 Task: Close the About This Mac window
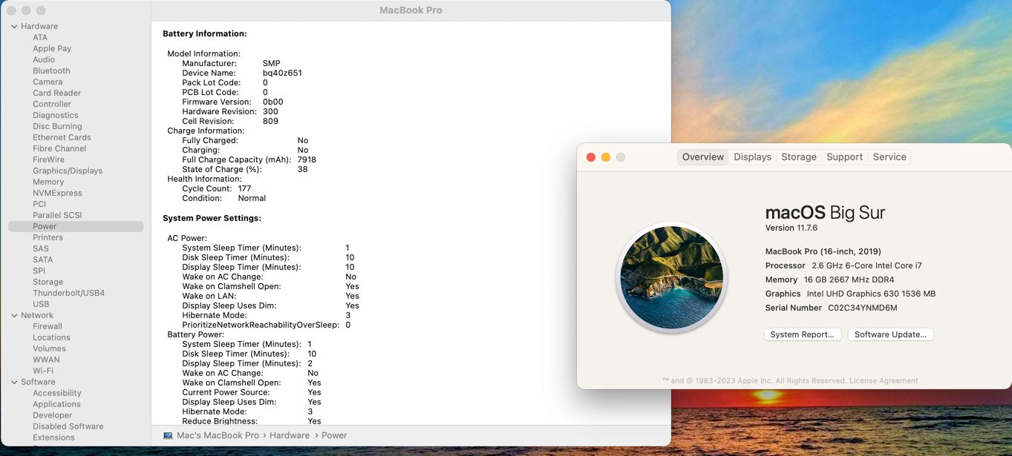[x=591, y=157]
